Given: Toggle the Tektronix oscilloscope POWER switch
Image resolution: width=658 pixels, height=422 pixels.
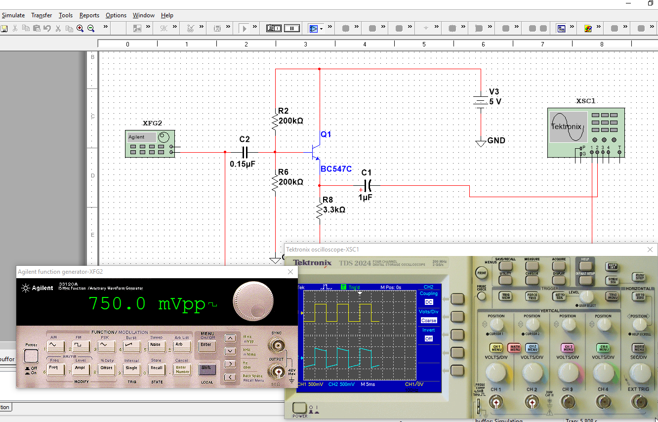Looking at the screenshot, I should coord(299,408).
